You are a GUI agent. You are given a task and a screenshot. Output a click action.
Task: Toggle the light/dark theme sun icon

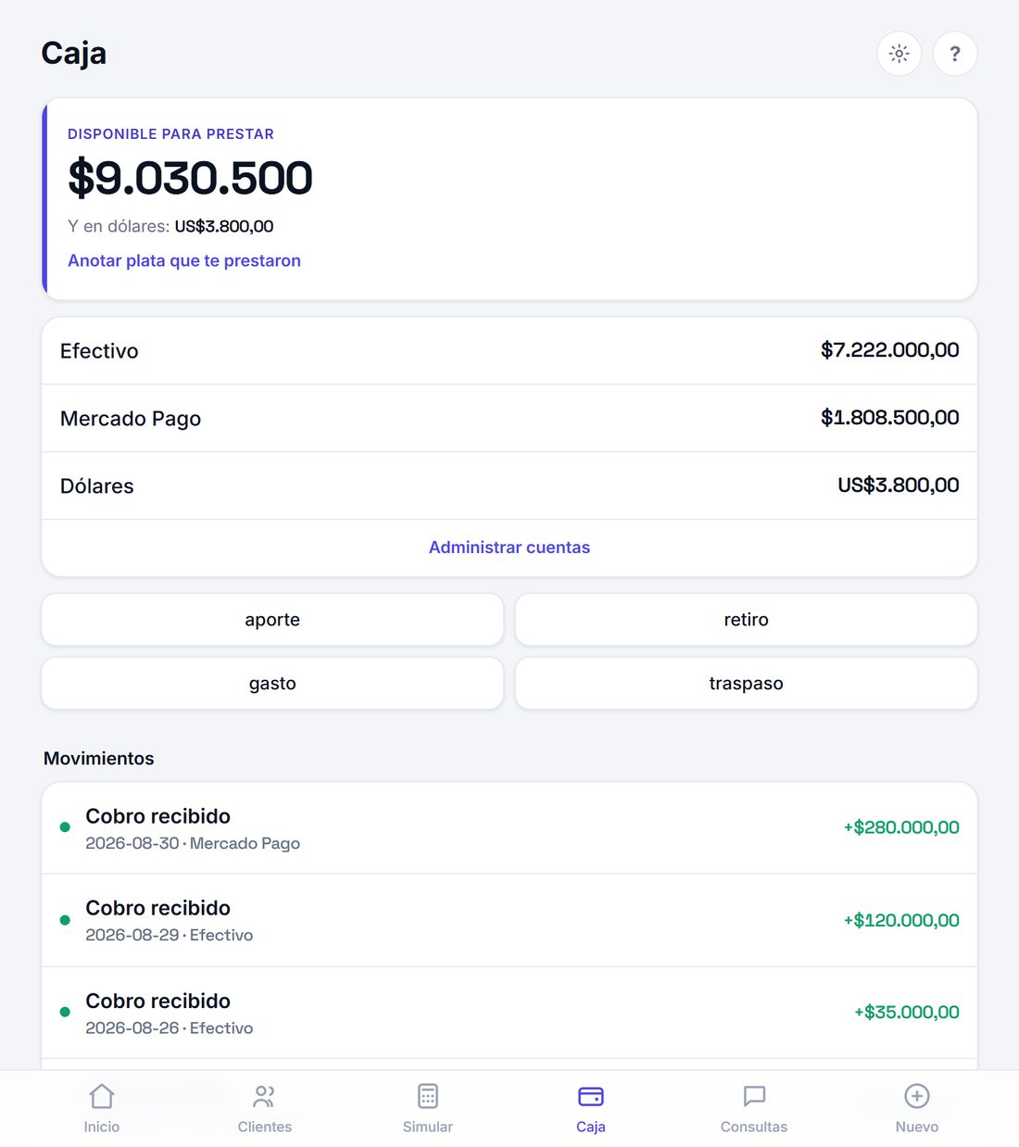899,54
